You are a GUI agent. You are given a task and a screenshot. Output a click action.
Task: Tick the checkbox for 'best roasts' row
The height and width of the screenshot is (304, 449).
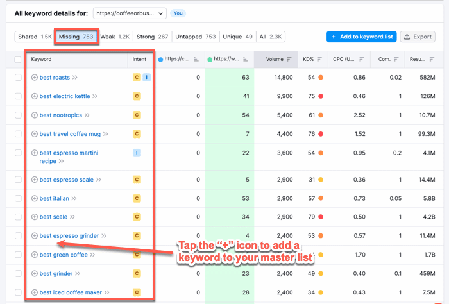(18, 78)
